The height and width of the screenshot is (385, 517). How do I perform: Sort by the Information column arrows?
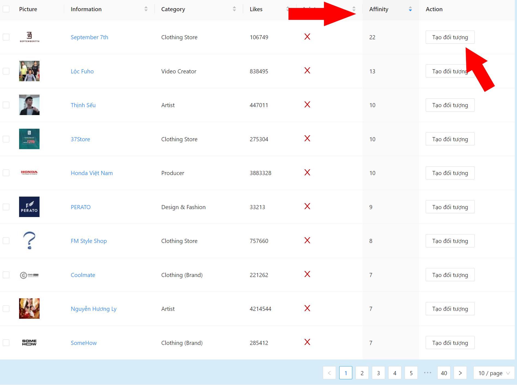pos(146,9)
